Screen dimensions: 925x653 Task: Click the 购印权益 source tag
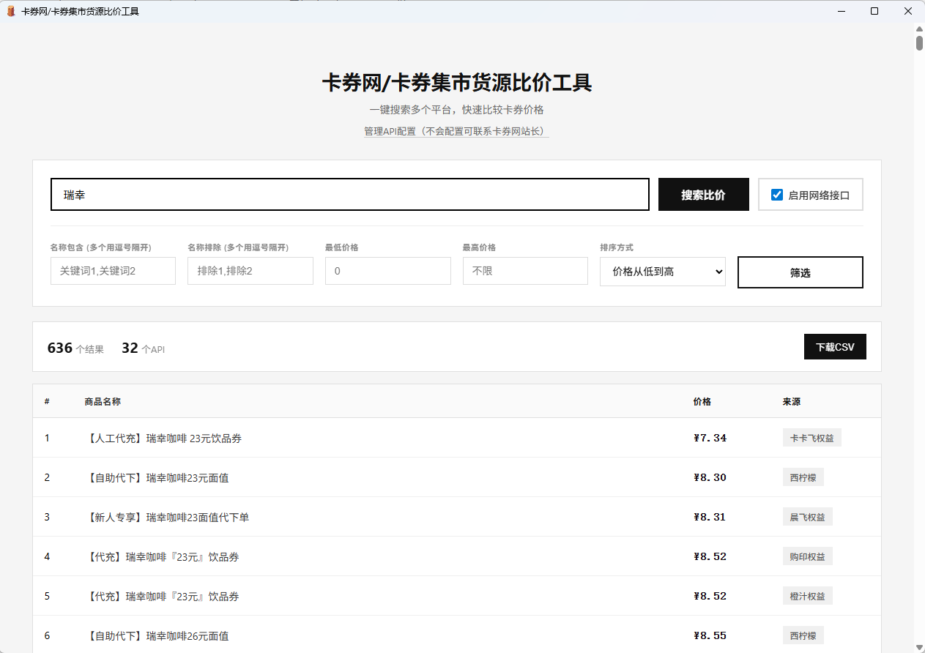click(807, 556)
